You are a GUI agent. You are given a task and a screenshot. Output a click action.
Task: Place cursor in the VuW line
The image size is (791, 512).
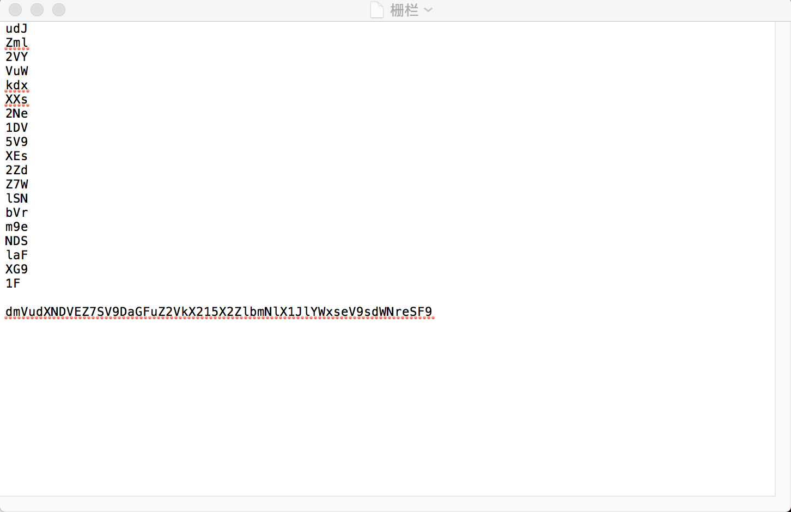point(16,71)
